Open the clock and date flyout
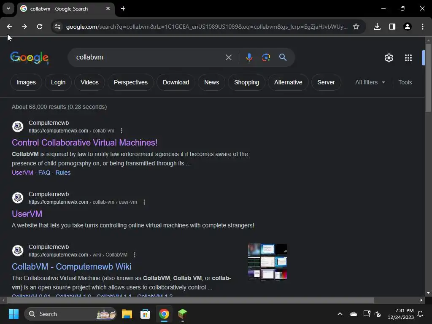 coord(401,314)
